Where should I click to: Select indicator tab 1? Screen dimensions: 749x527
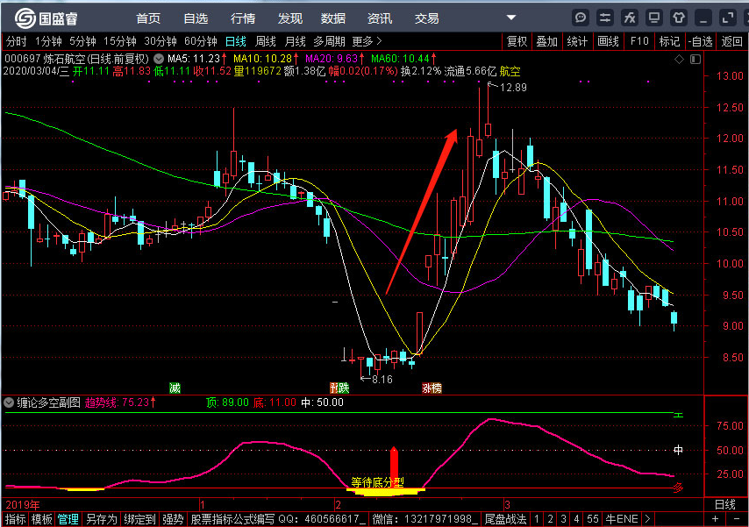pos(537,519)
